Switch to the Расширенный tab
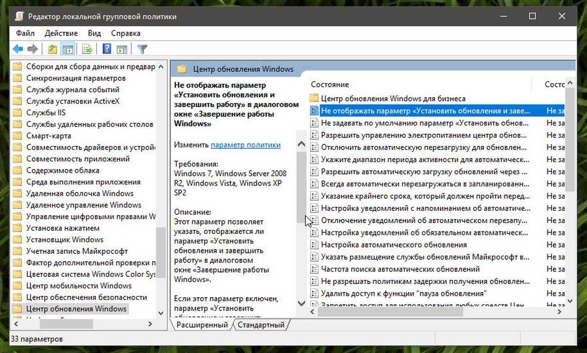Image resolution: width=587 pixels, height=353 pixels. pos(202,325)
